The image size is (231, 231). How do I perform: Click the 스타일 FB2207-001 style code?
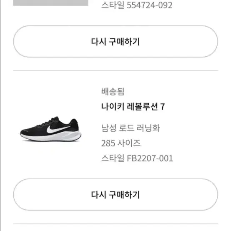pos(137,158)
